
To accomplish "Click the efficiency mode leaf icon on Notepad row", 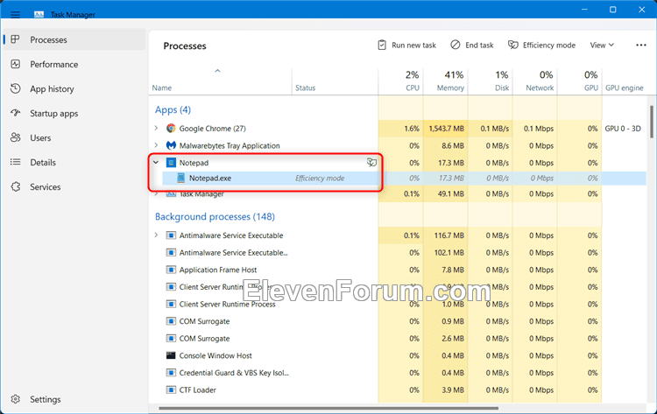I will pyautogui.click(x=371, y=163).
